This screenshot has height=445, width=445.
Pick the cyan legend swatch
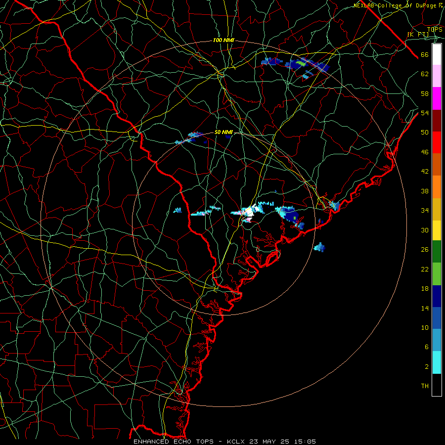[x=437, y=362]
